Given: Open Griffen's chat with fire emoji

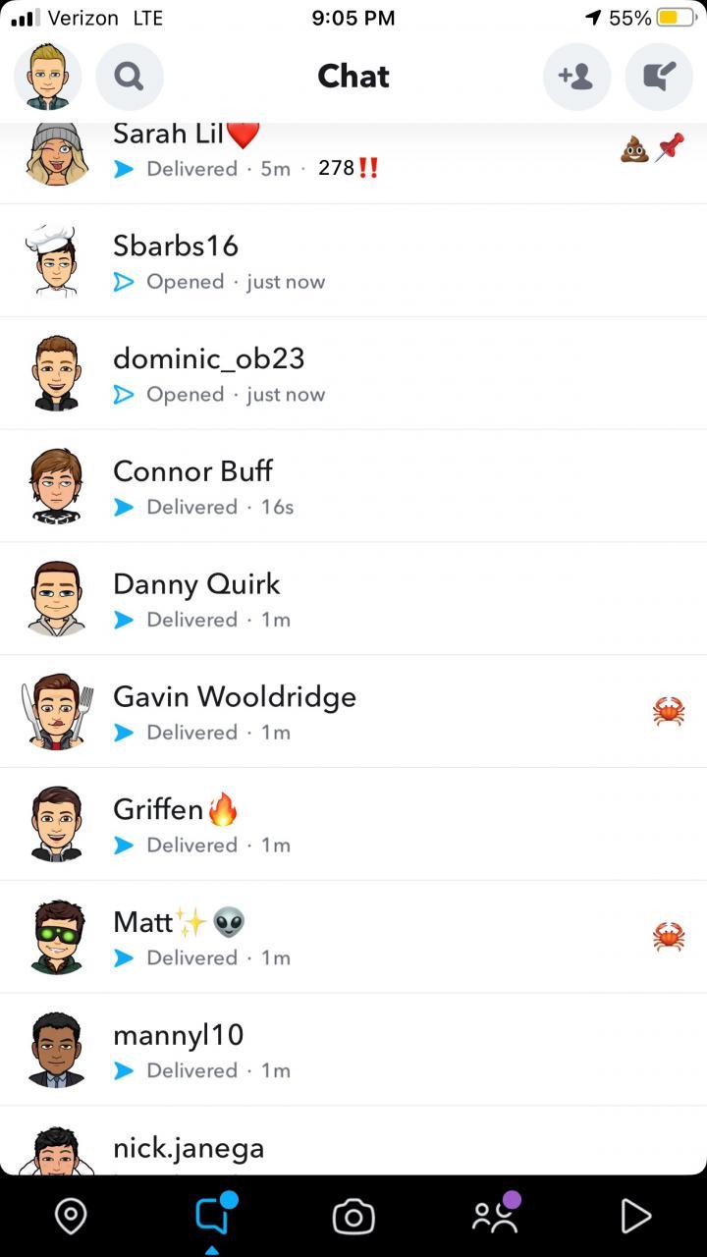Looking at the screenshot, I should (353, 825).
